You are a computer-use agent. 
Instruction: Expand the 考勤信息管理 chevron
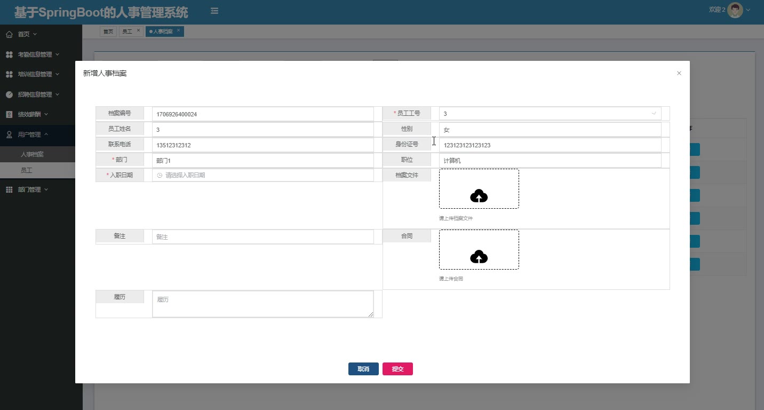tap(57, 54)
